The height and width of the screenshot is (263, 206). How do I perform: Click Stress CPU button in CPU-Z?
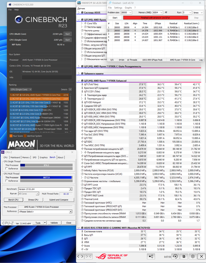pos(33,200)
